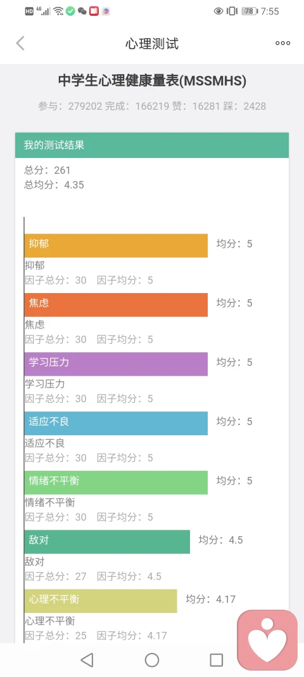
Task: Tap the battery indicator showing 78
Action: (250, 11)
